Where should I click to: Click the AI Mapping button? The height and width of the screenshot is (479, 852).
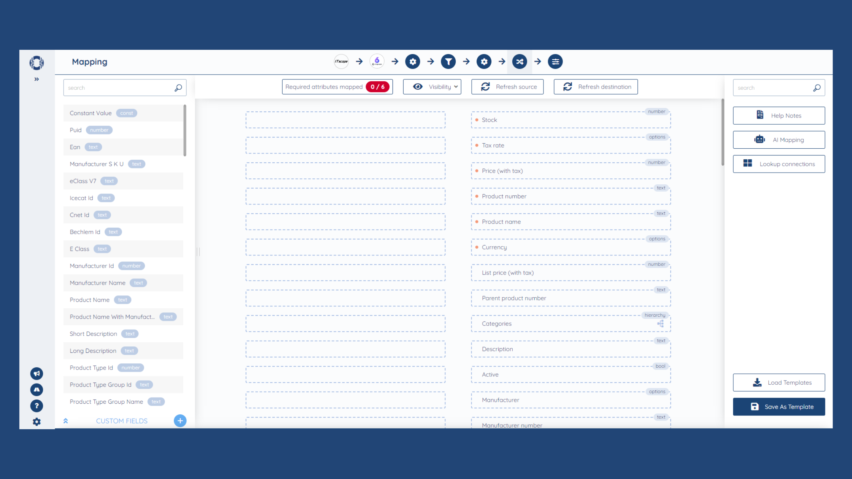coord(779,139)
